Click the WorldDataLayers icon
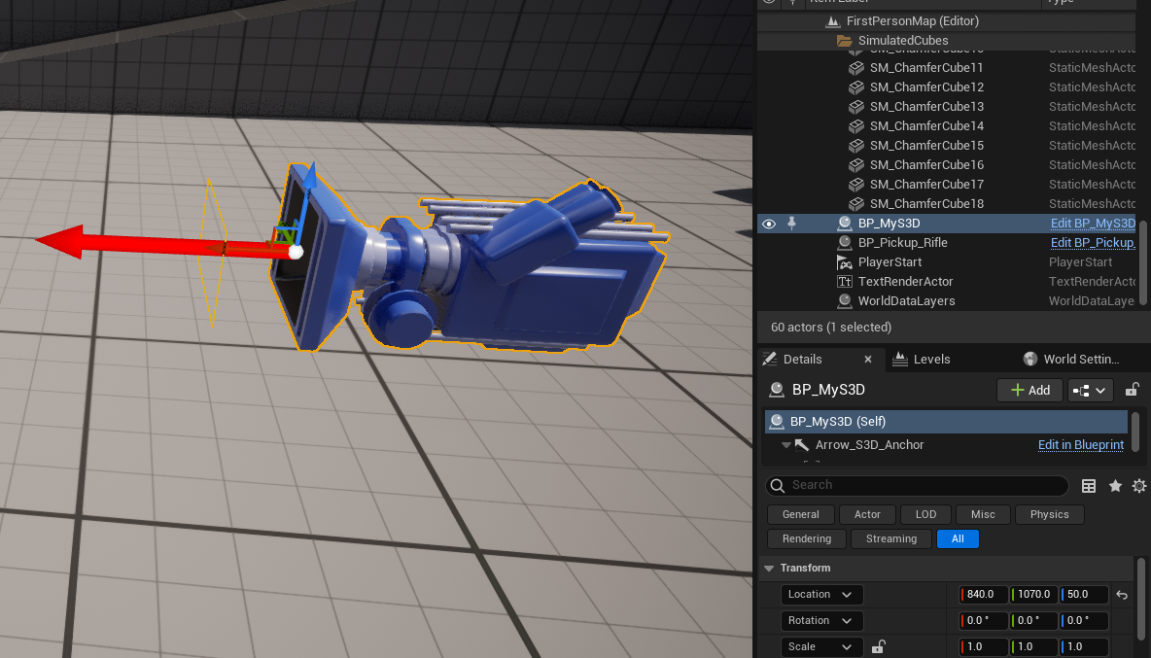The height and width of the screenshot is (658, 1151). point(845,300)
